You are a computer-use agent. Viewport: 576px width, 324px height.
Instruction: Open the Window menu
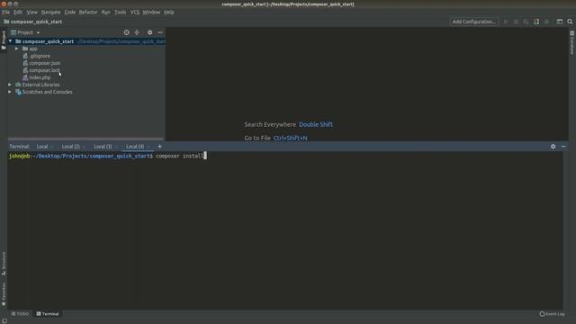(151, 12)
